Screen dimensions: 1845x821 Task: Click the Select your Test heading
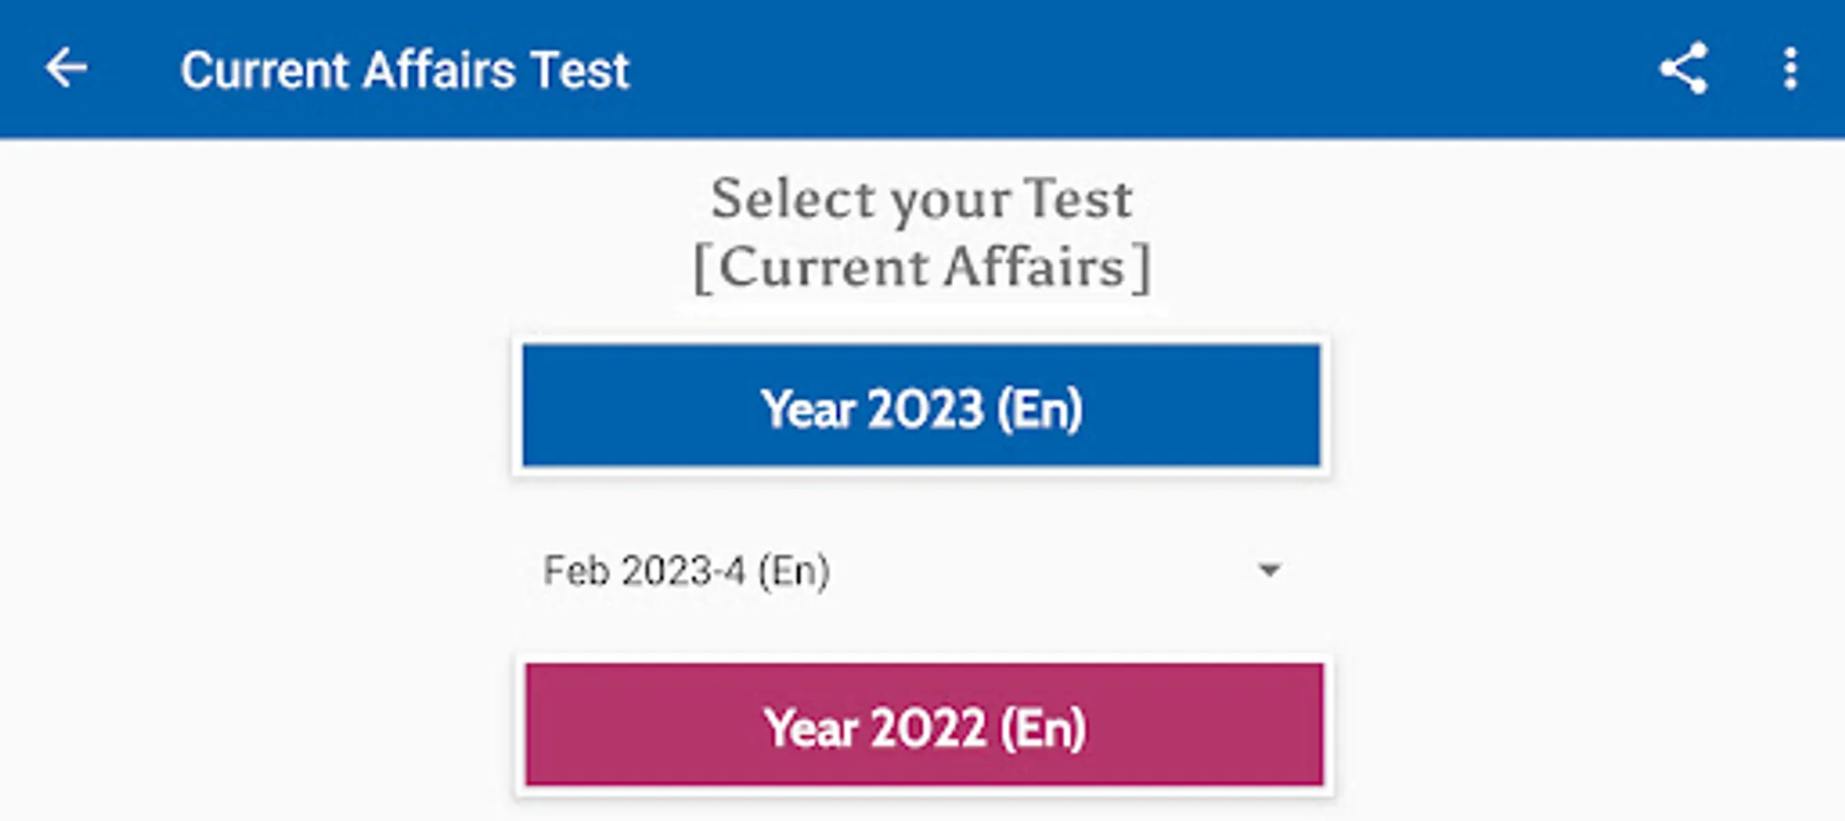pos(921,199)
